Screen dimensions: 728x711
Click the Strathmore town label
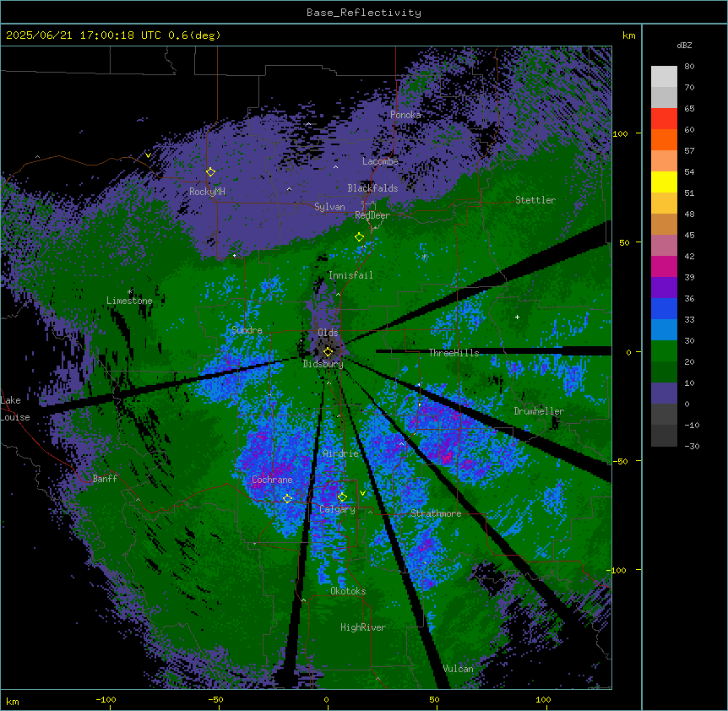436,513
